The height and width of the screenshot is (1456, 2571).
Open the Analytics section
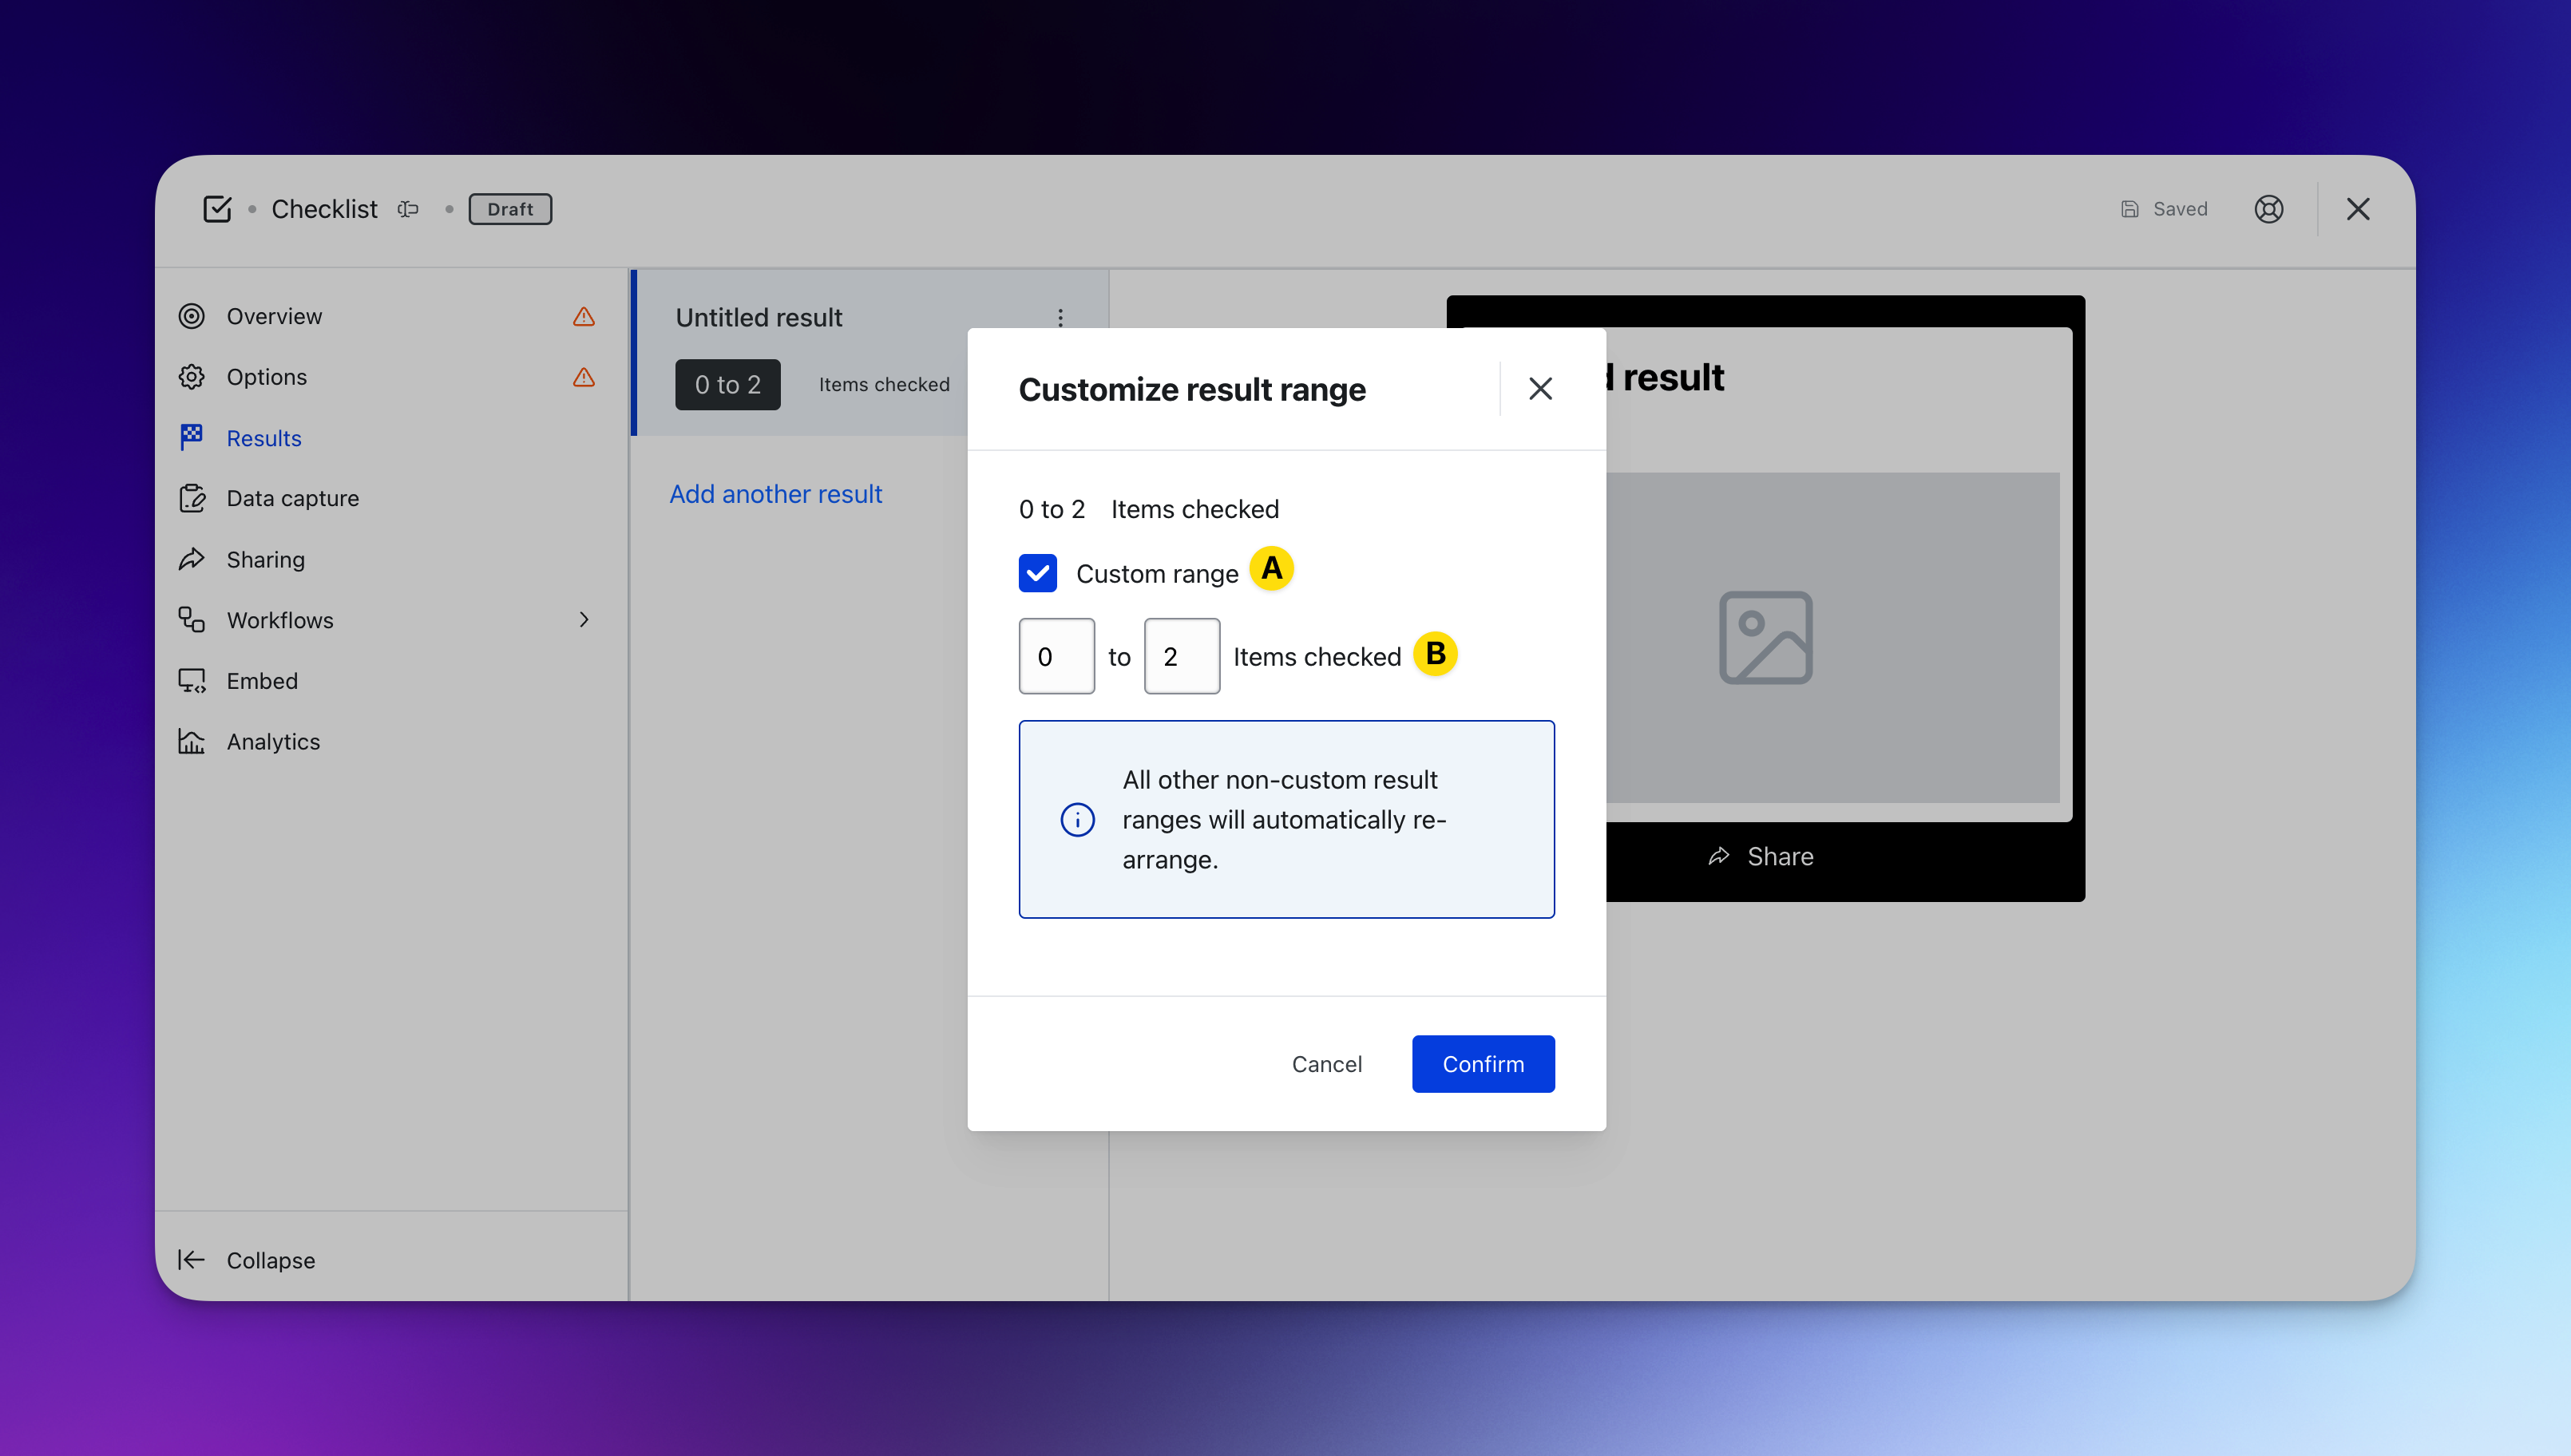273,742
